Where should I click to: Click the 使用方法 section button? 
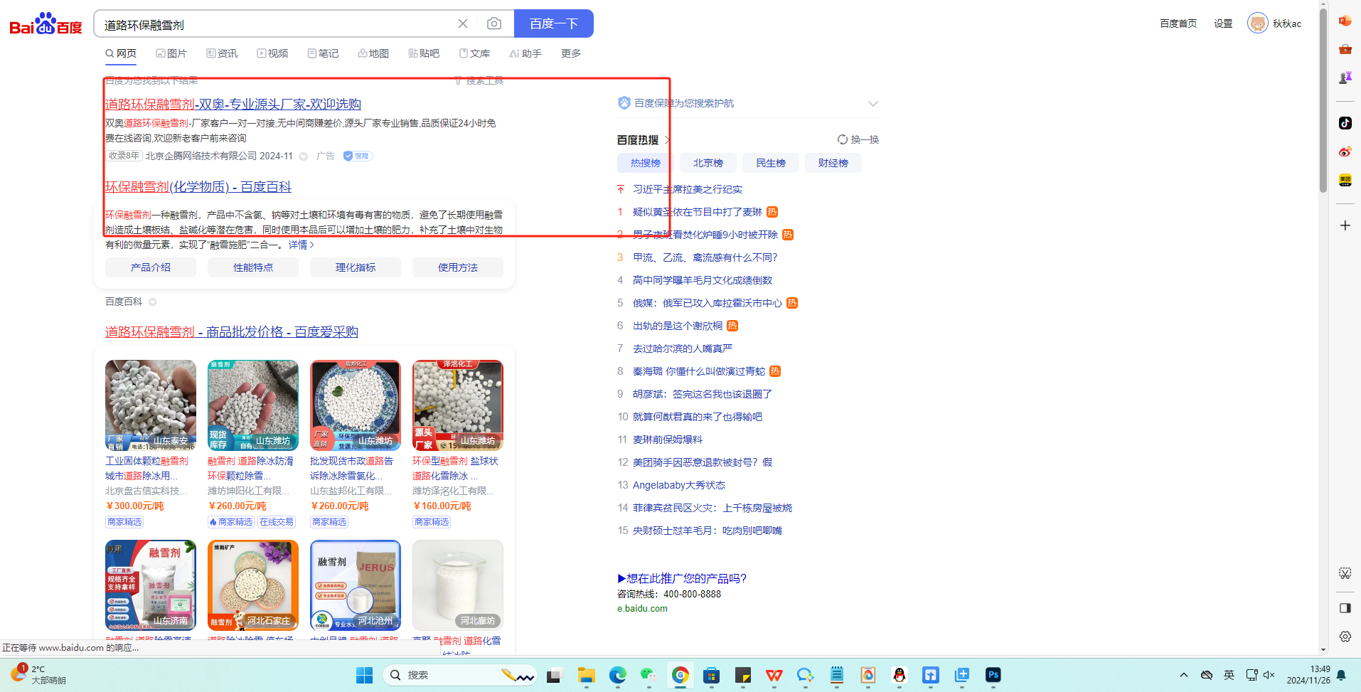(x=458, y=267)
